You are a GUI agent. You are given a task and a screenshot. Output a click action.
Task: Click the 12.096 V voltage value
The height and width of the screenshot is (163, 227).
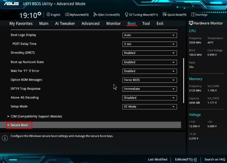pos(194,126)
